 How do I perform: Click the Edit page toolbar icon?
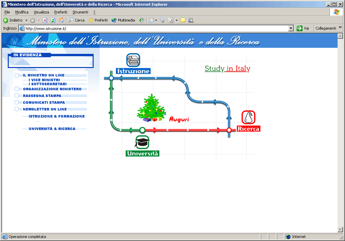170,20
